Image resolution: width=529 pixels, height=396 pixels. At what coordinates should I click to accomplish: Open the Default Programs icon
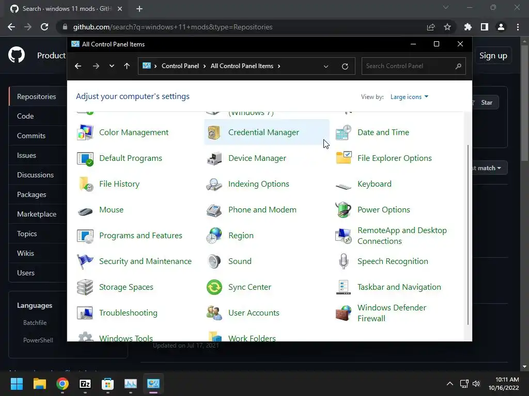point(85,158)
